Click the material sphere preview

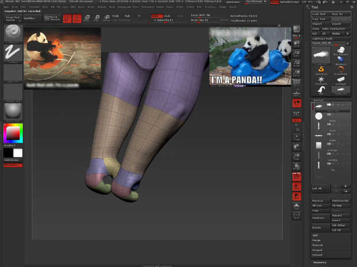(13, 110)
